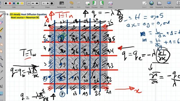Select the straight Line drawing tool
Image resolution: width=180 pixels, height=101 pixels.
click(x=1, y=79)
